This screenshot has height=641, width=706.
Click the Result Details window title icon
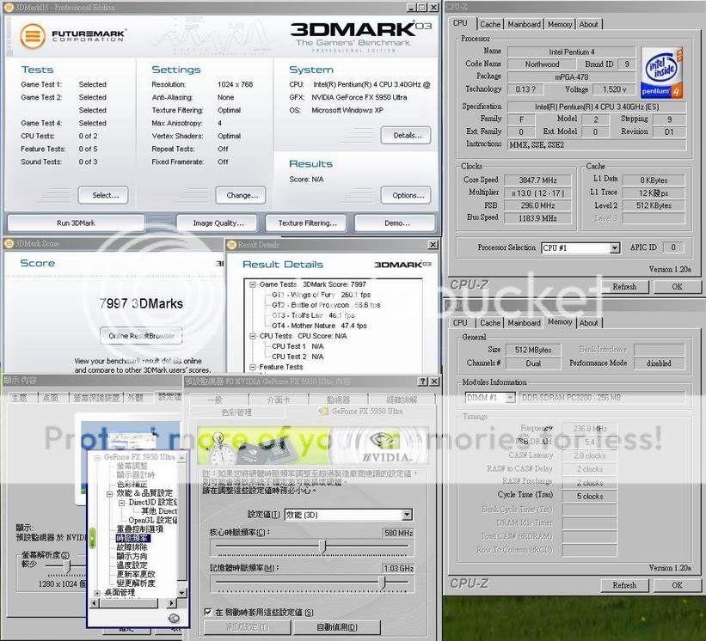click(x=232, y=245)
